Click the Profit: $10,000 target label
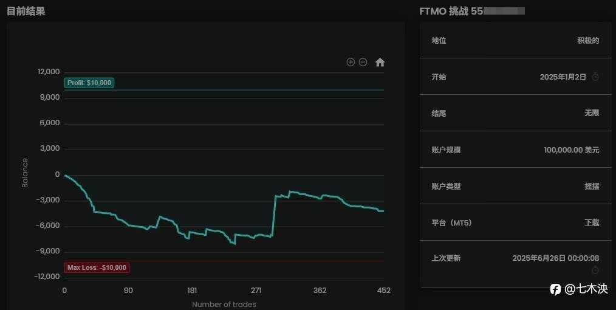Image resolution: width=616 pixels, height=310 pixels. click(x=89, y=83)
